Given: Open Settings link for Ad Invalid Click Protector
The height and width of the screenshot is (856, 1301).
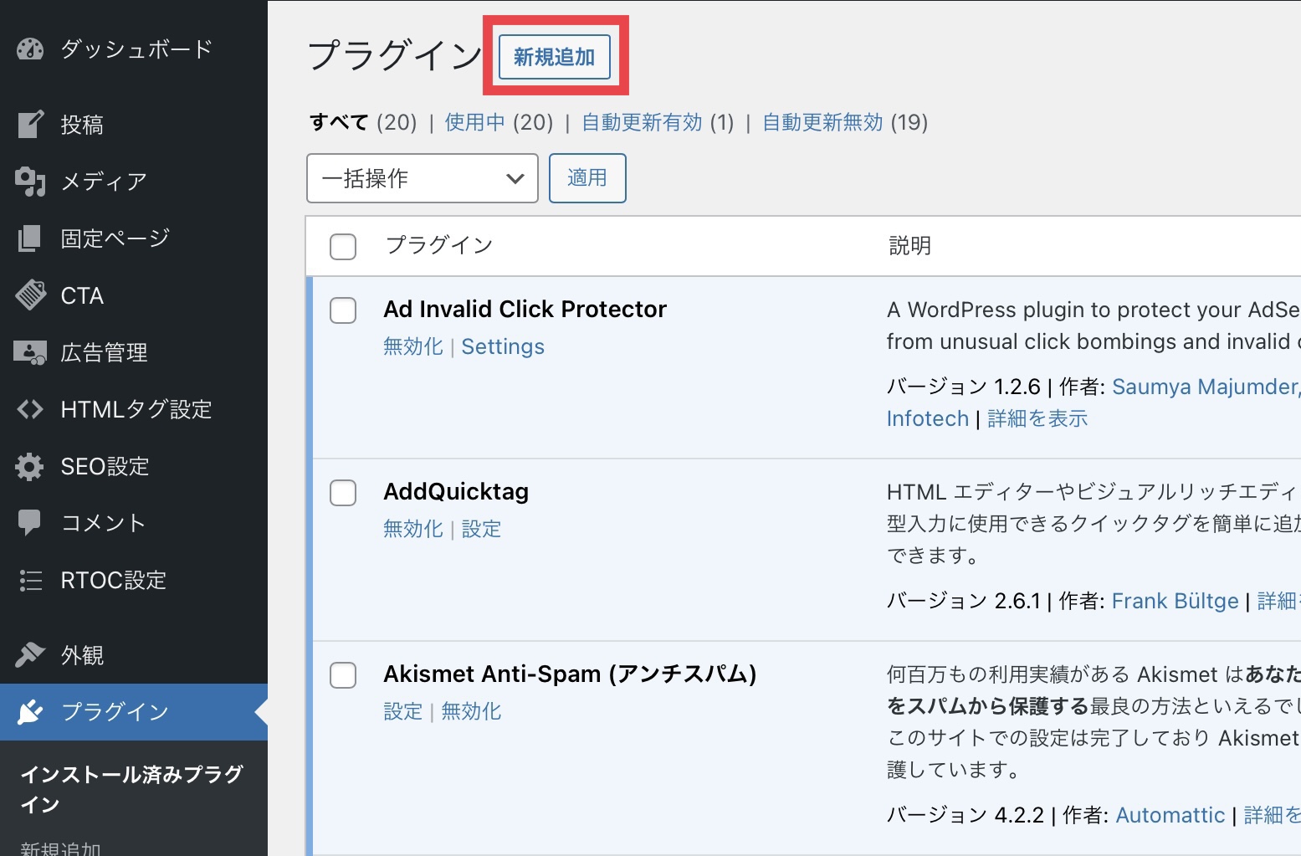Looking at the screenshot, I should point(502,347).
